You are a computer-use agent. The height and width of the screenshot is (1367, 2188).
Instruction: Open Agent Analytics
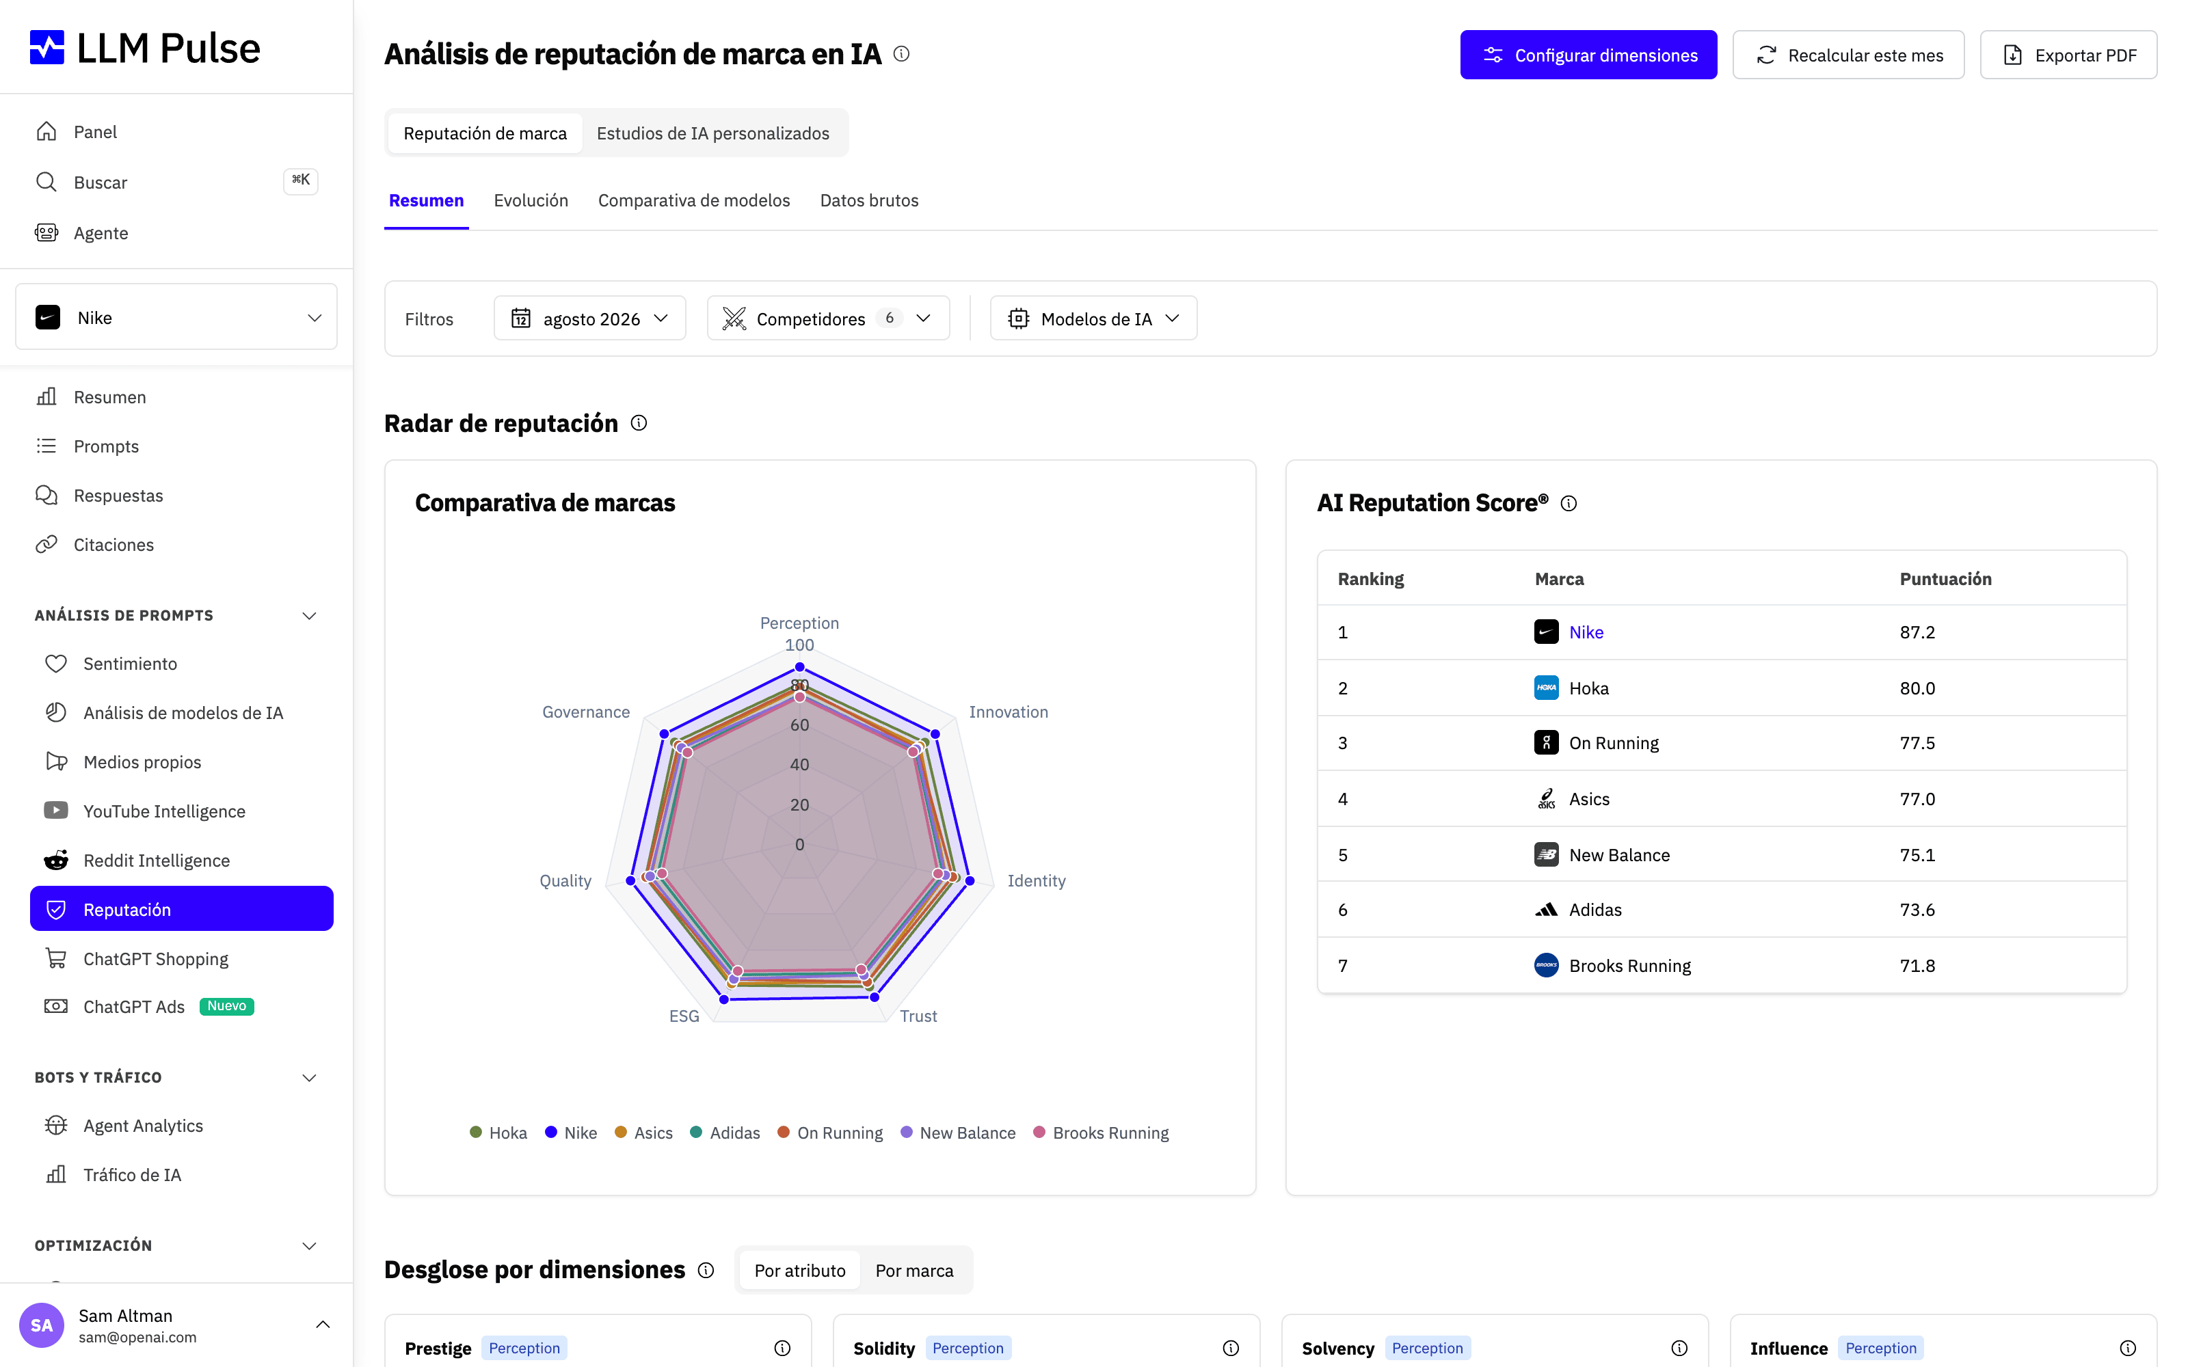click(x=182, y=1126)
